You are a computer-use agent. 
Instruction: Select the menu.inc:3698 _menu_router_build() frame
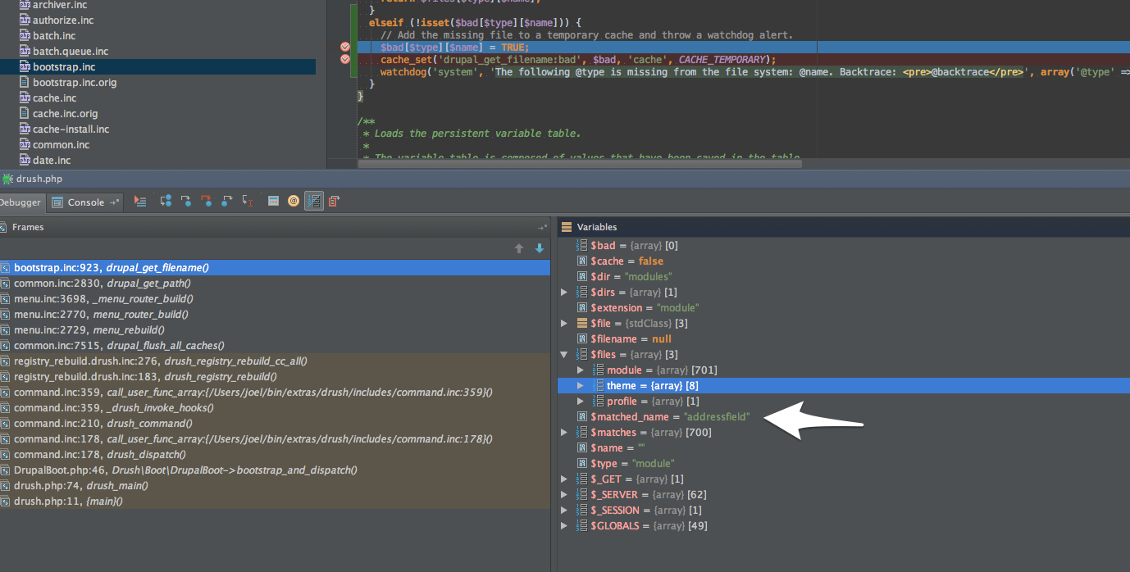pyautogui.click(x=275, y=299)
